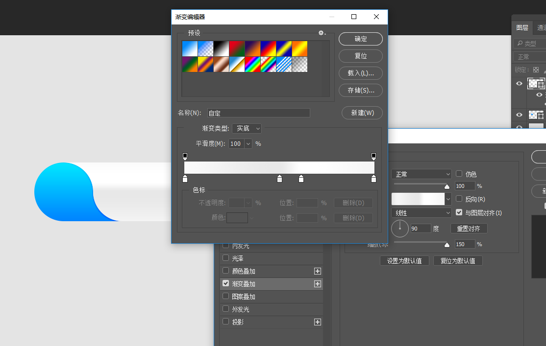Select the right opacity stop above gradient bar
The width and height of the screenshot is (546, 346).
point(373,156)
